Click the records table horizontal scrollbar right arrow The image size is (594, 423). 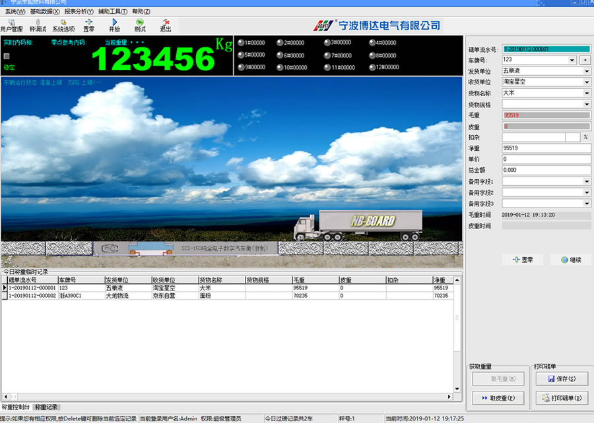pos(449,397)
